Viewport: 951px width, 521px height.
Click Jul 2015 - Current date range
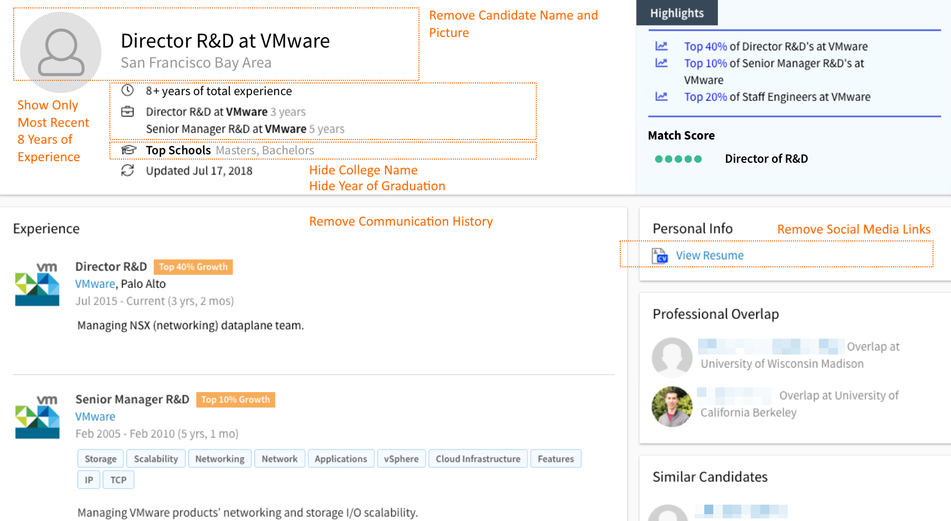coord(154,301)
